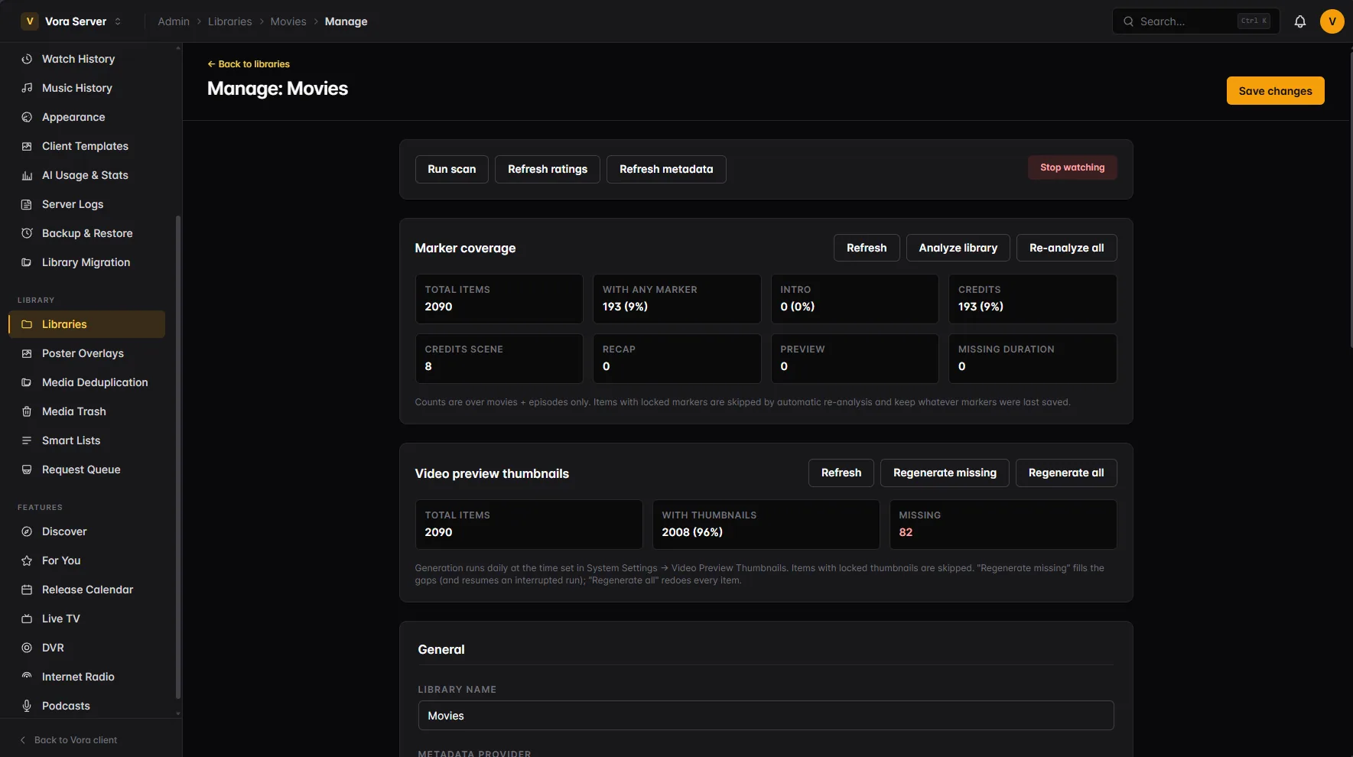Click the For You star icon
Screen dimensions: 1353x757
click(27, 560)
